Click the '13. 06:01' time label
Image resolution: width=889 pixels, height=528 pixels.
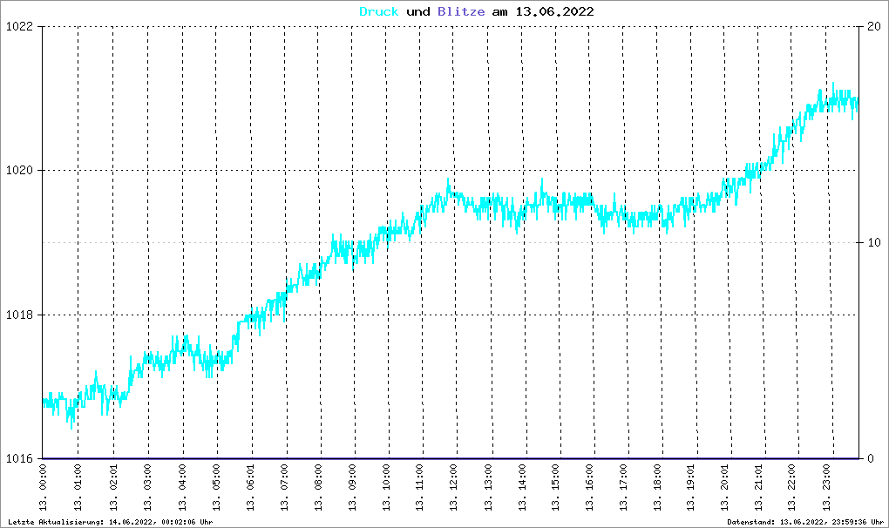(x=250, y=487)
